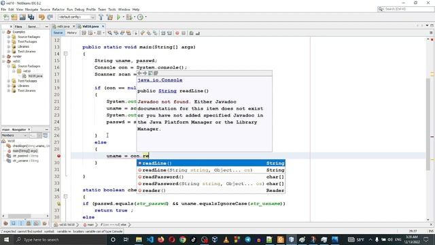Select main(String[] args) in Navigator
This screenshot has width=435, height=245.
(24, 151)
